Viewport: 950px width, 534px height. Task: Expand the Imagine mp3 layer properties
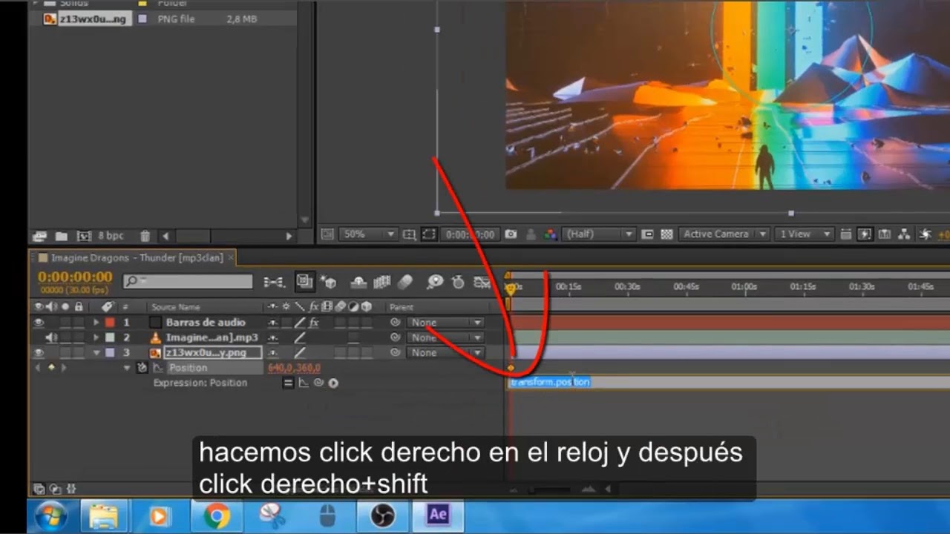point(96,337)
